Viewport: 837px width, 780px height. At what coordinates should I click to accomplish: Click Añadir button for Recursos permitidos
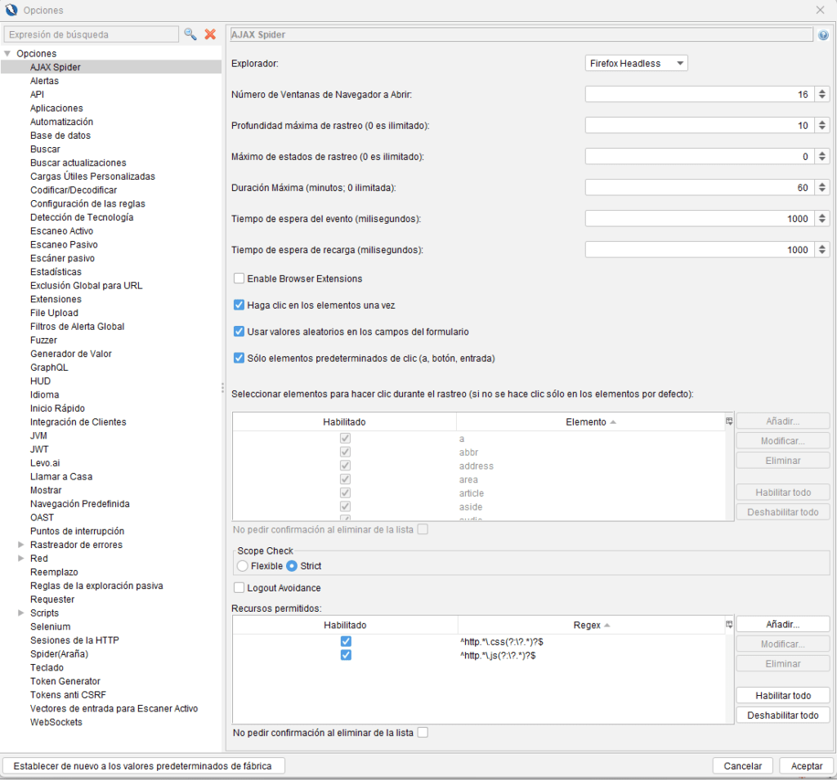(782, 624)
